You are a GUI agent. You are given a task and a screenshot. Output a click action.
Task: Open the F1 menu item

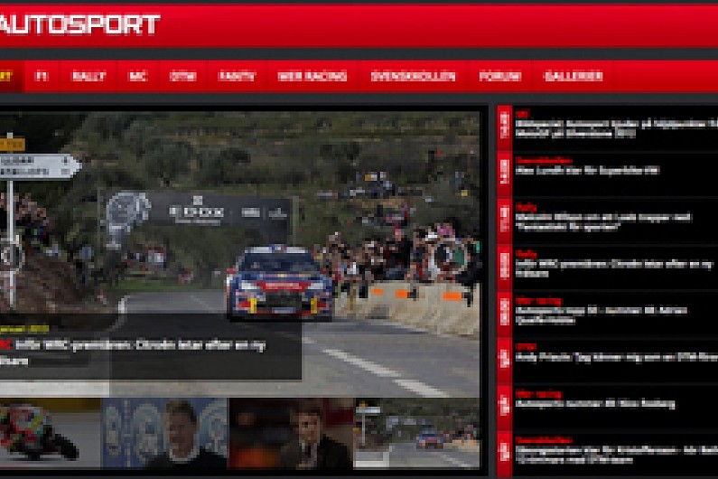[42, 76]
